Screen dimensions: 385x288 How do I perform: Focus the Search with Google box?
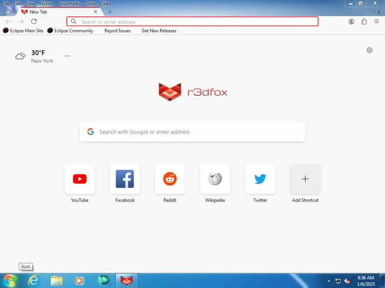coord(192,132)
